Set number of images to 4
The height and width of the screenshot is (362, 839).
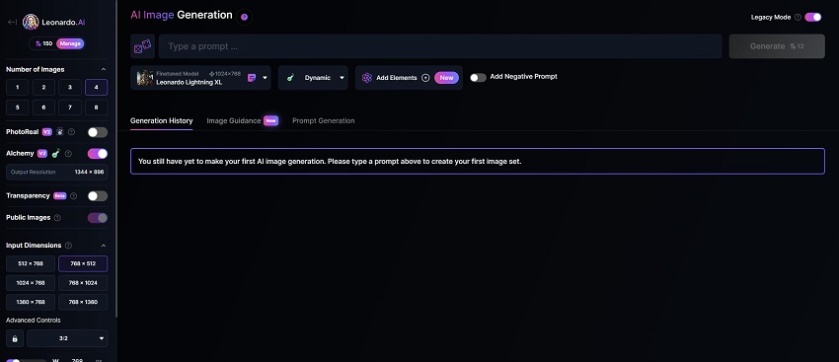97,87
